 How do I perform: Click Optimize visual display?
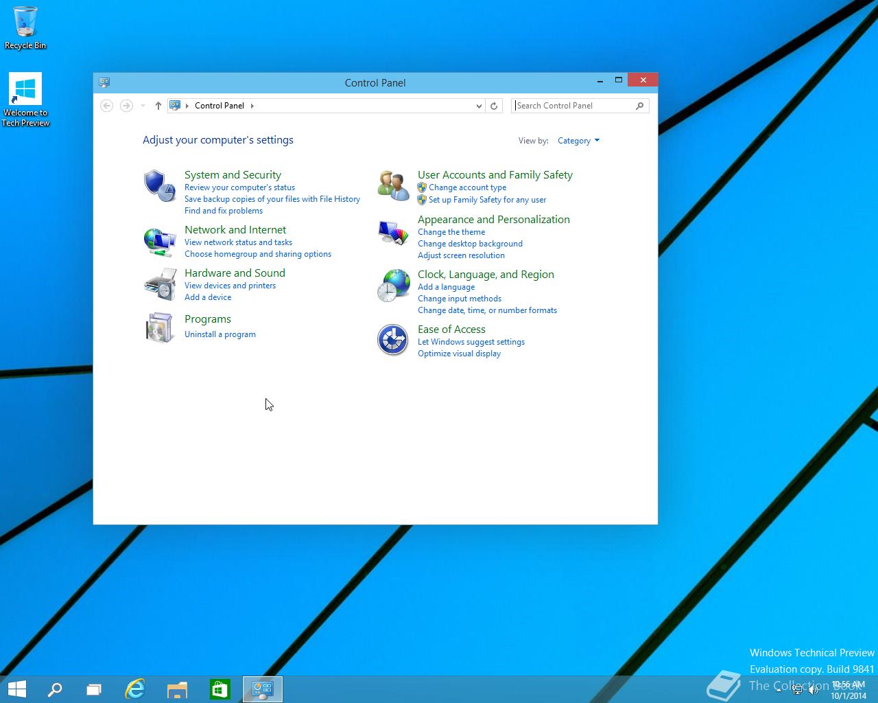tap(459, 354)
